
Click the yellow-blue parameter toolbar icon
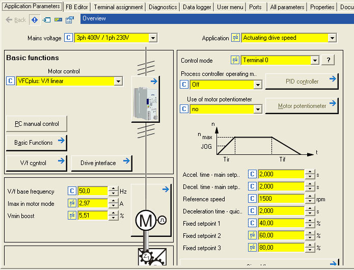tap(58, 20)
